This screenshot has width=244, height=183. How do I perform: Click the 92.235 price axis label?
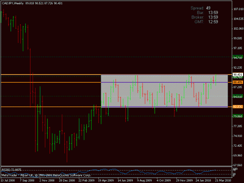click(x=238, y=68)
